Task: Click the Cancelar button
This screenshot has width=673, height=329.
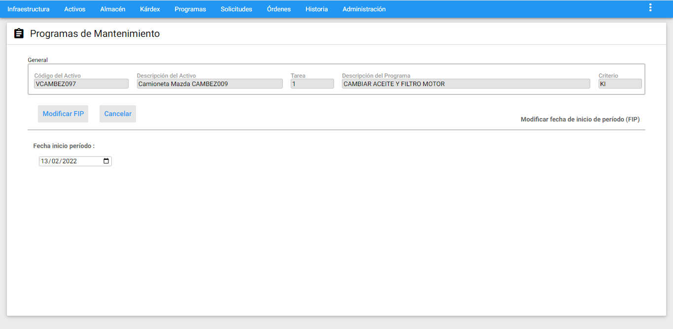Action: [x=118, y=114]
